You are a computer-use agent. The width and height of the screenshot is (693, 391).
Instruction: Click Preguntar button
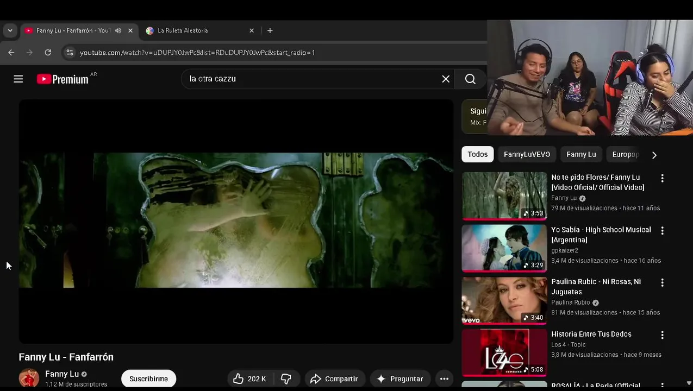point(400,379)
